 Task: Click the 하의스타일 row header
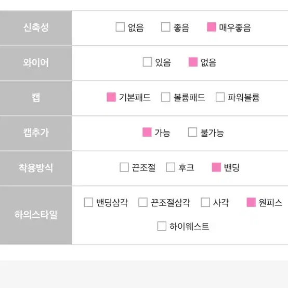coord(36,215)
